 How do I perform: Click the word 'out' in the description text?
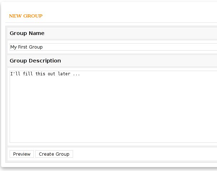point(52,74)
